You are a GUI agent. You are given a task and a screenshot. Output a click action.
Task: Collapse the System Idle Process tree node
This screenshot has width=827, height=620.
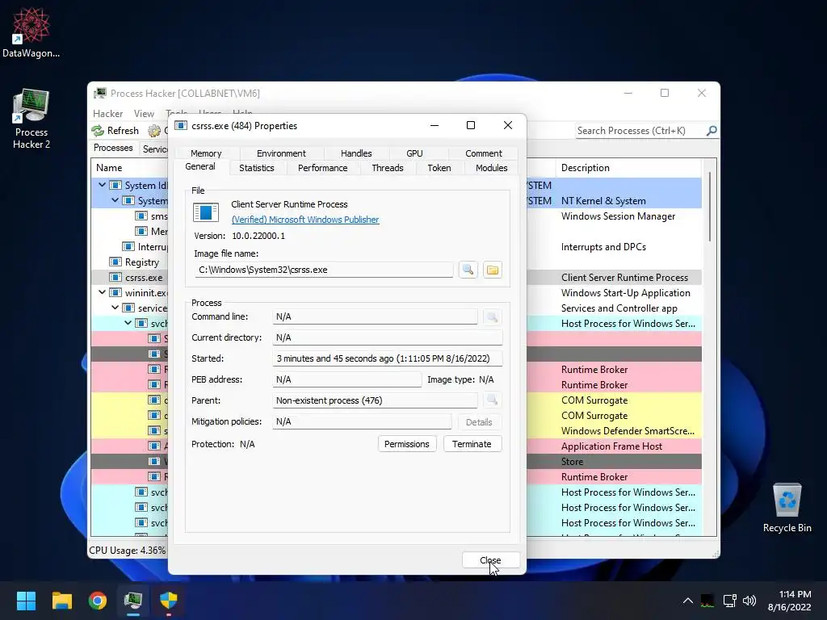coord(102,185)
